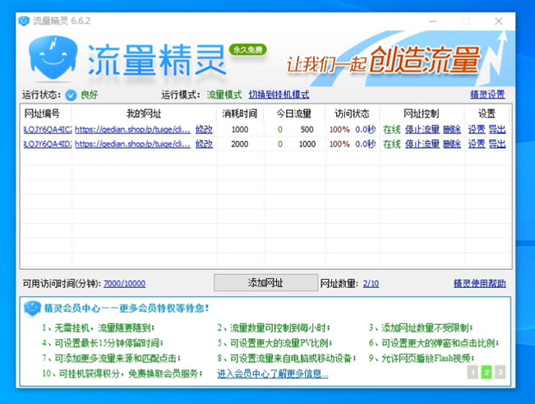Open 精灵设置 settings link
This screenshot has height=404, width=535.
(487, 95)
